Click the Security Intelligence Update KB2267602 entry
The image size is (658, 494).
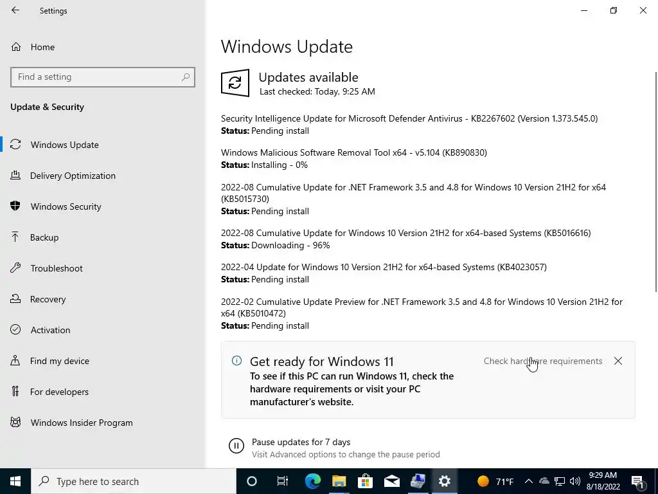click(409, 118)
